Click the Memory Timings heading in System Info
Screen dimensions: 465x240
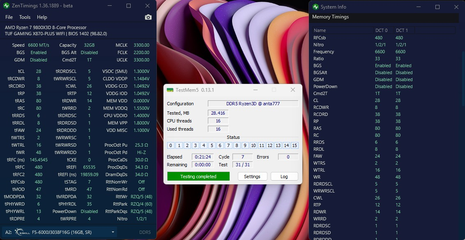[x=330, y=17]
